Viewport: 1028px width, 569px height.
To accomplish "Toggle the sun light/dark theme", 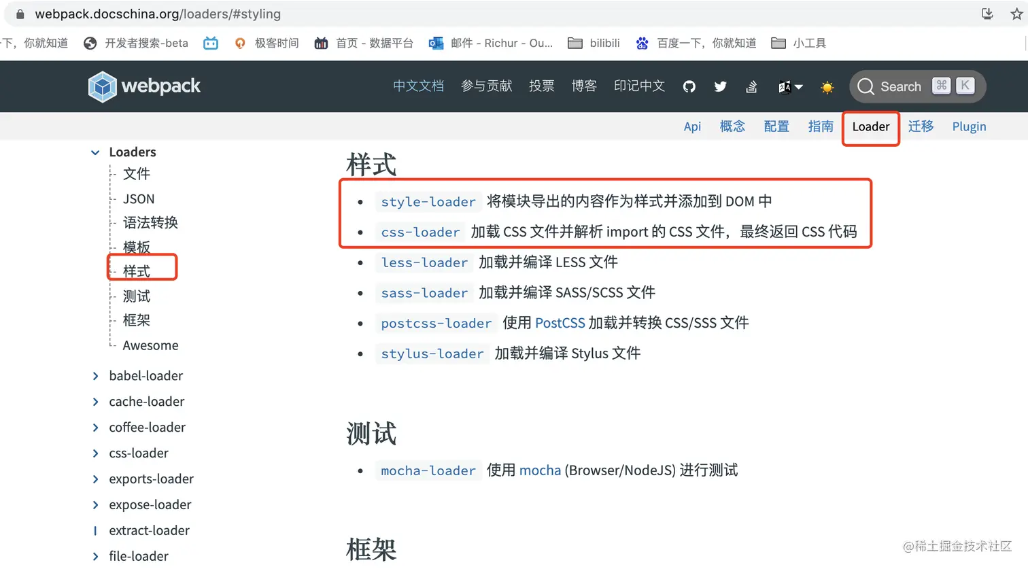I will pyautogui.click(x=827, y=87).
